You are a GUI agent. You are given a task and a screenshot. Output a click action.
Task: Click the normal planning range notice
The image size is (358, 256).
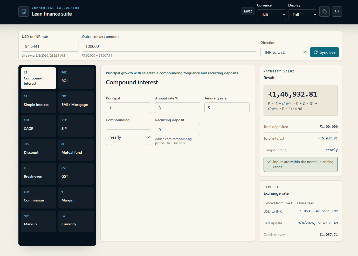pos(301,164)
